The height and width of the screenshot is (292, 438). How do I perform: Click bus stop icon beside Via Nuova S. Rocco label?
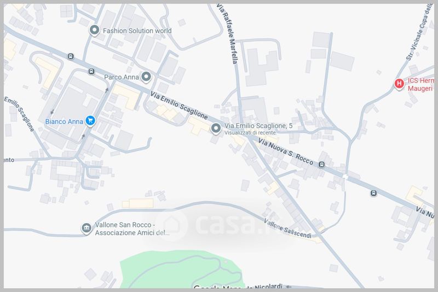(322, 165)
